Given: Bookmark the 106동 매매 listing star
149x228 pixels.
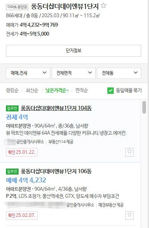Looking at the screenshot, I should pos(129,215).
